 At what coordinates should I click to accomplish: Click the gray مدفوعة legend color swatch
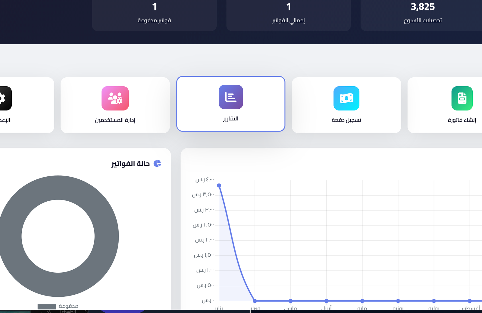point(47,306)
